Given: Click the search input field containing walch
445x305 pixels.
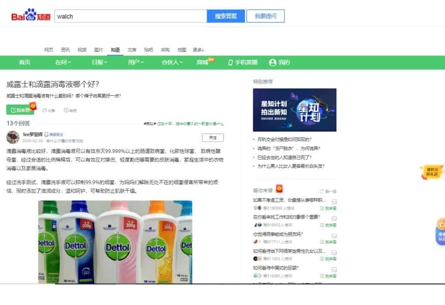Looking at the screenshot, I should tap(130, 16).
